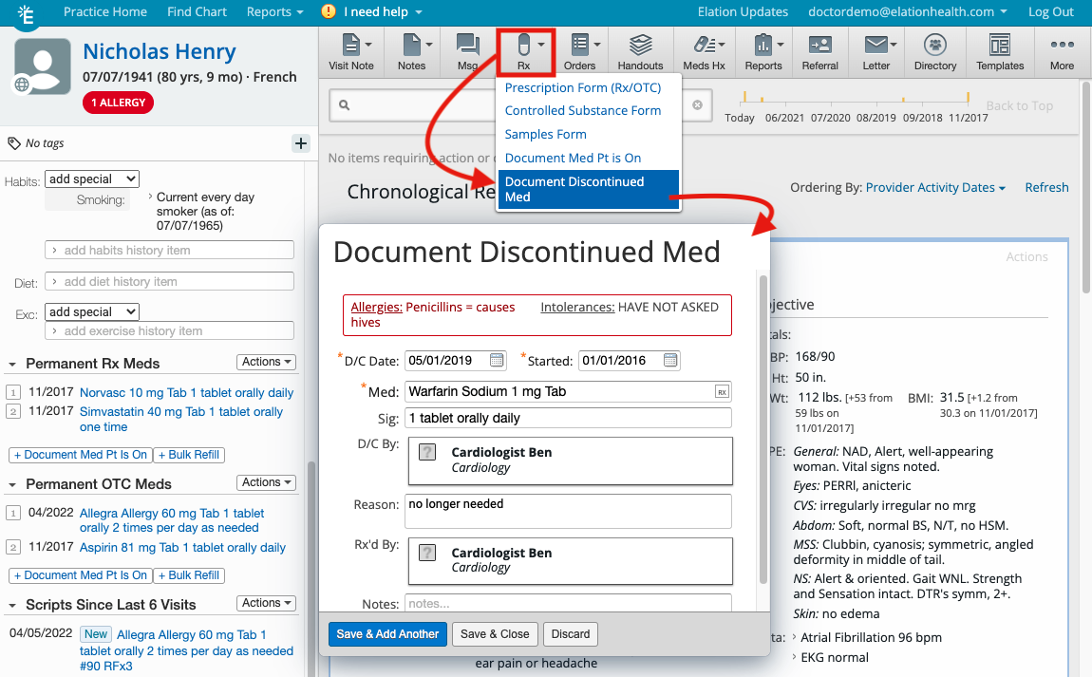Screen dimensions: 1092x677
Task: Click the Document Med Pt Is On button
Action: 80,455
